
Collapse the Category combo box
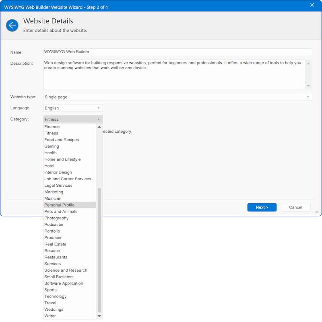tap(73, 119)
